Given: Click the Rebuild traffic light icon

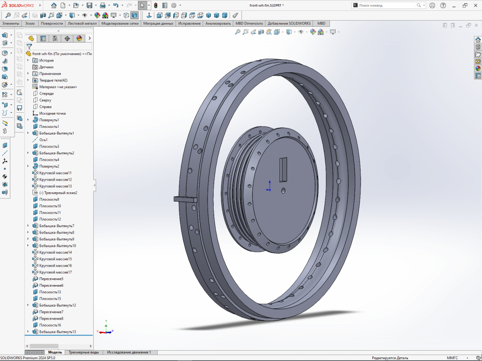Looking at the screenshot, I should tap(155, 6).
